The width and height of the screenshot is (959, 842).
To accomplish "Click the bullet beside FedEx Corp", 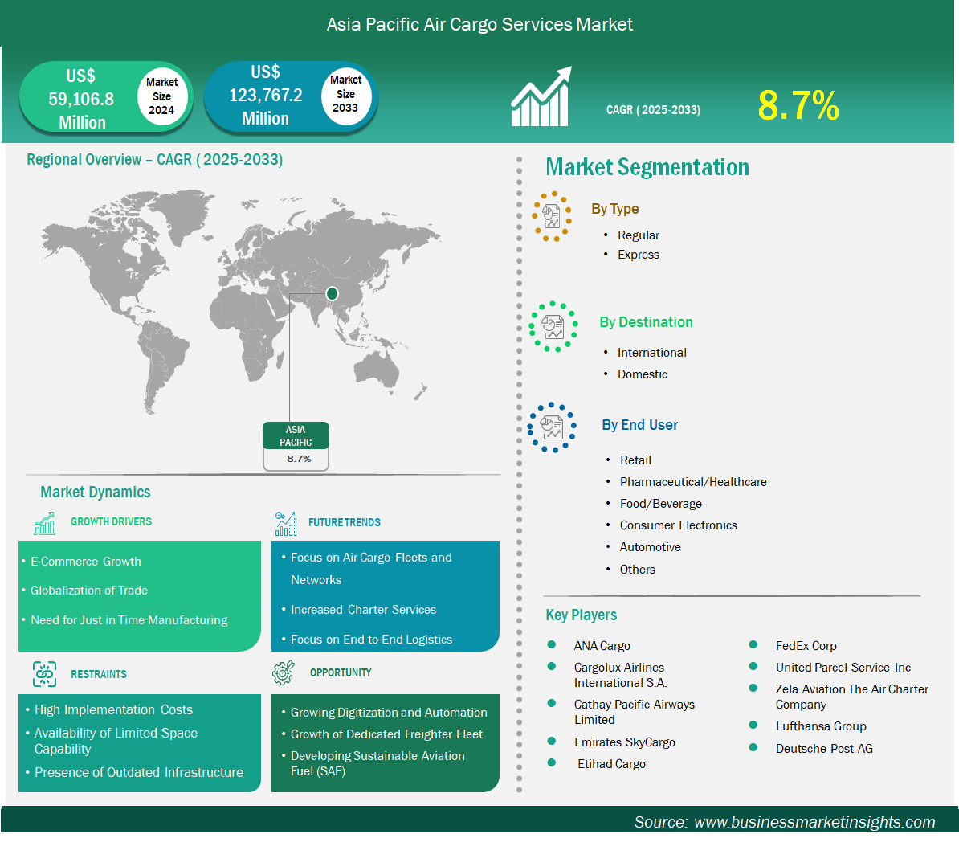I will (753, 645).
